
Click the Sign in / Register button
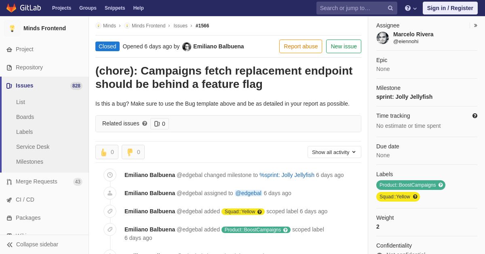click(450, 8)
